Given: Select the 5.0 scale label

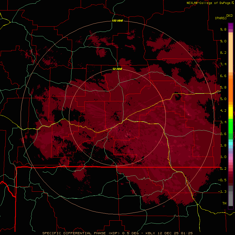Looking at the screenshot, I should 223,99.
